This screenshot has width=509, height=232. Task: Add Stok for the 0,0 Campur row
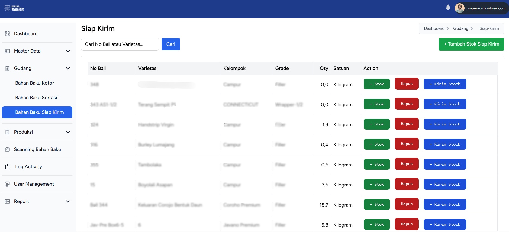pyautogui.click(x=377, y=84)
